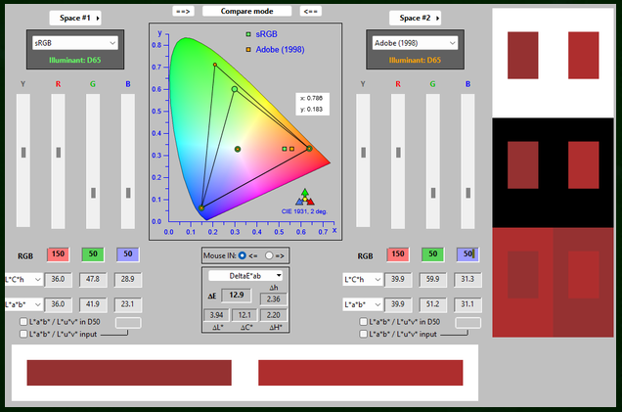Click left patch on black background
This screenshot has width=622, height=412.
click(523, 164)
